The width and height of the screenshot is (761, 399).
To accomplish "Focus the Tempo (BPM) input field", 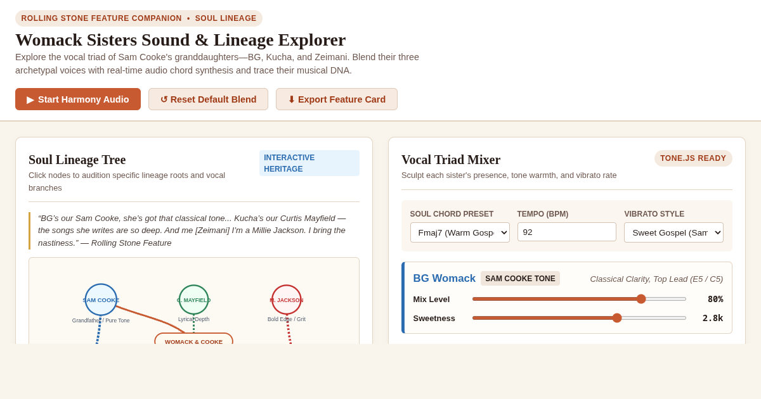I will tap(567, 232).
